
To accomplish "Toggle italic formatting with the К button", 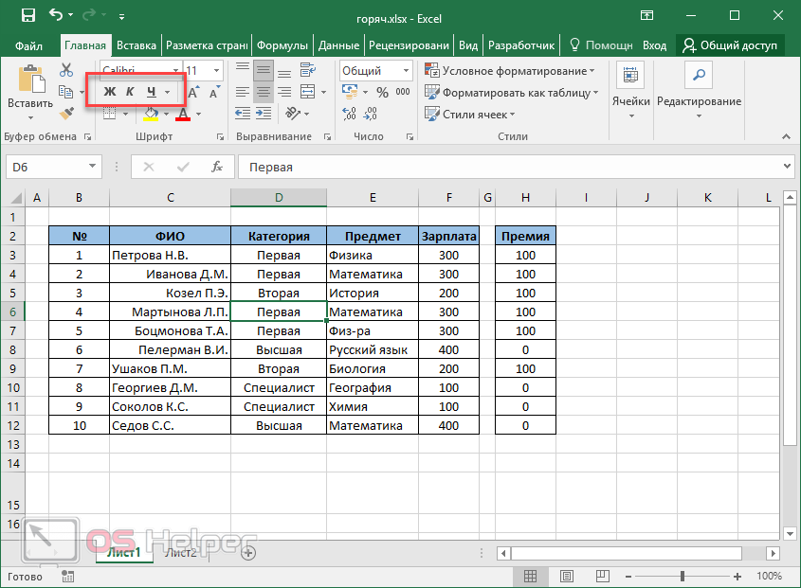I will click(130, 92).
